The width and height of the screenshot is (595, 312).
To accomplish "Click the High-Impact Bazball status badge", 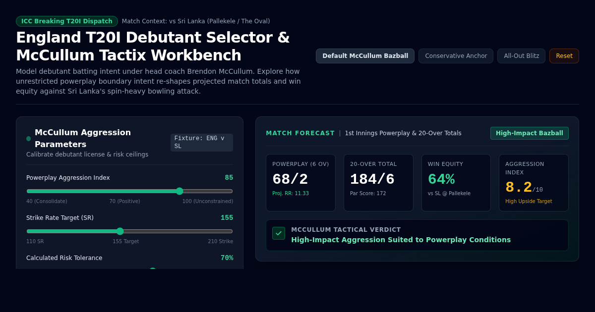I will pos(530,133).
